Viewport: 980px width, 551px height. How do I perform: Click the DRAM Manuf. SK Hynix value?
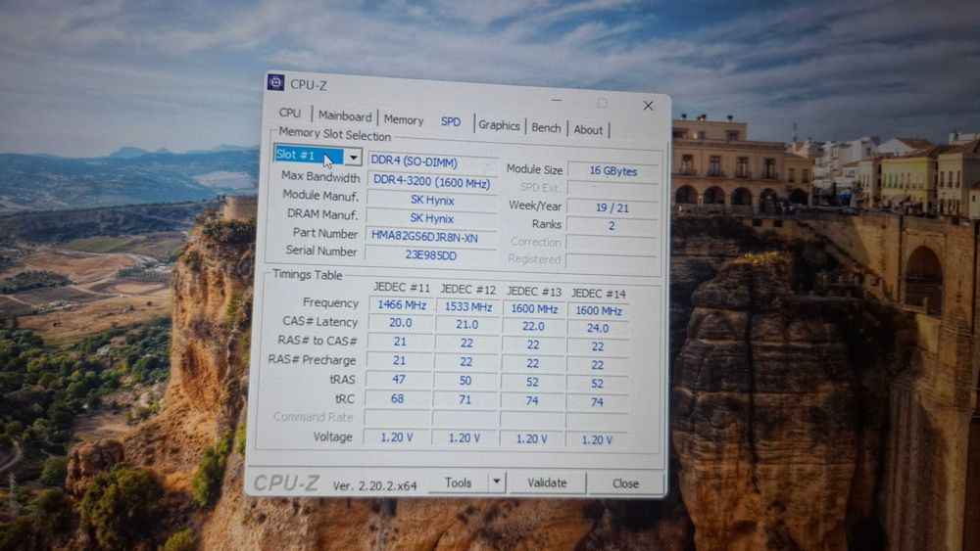pyautogui.click(x=432, y=218)
